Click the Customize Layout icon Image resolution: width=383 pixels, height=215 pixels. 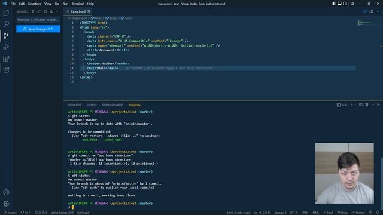352,4
